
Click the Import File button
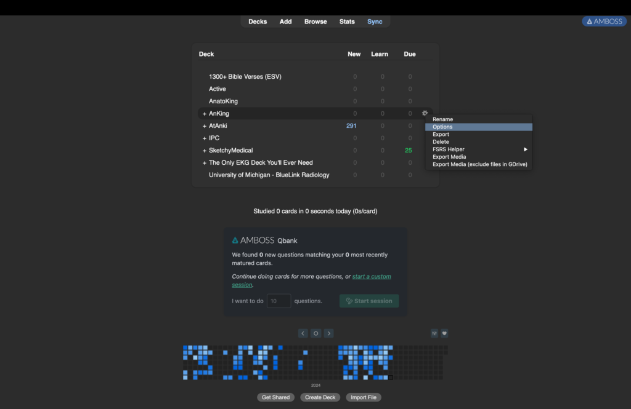click(x=364, y=397)
